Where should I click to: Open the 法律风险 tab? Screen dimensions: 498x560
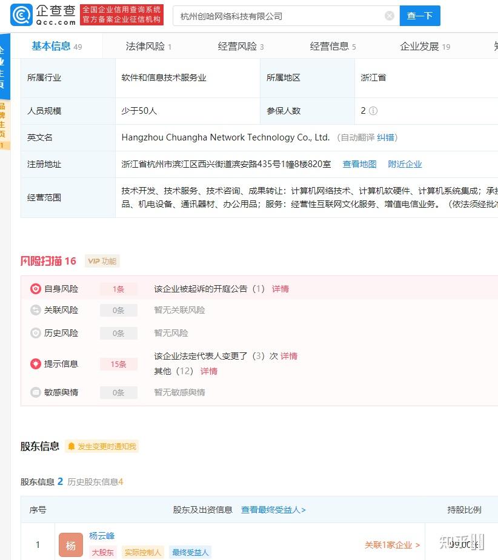tap(148, 46)
